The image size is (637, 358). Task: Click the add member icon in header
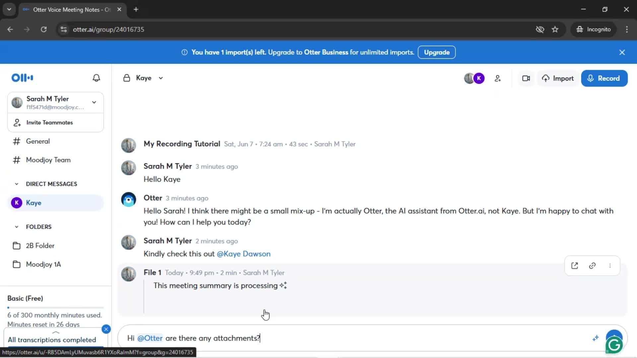[x=498, y=79]
